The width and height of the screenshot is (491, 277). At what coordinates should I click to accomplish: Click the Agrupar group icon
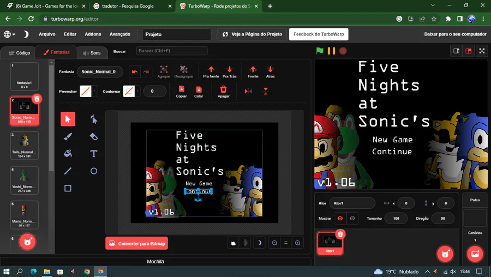click(164, 71)
